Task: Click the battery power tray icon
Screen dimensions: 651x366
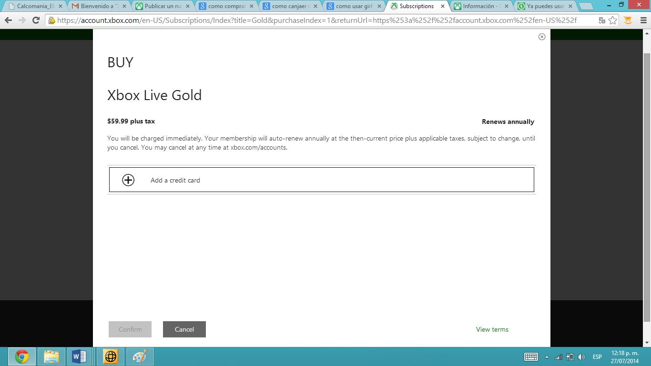Action: 570,356
